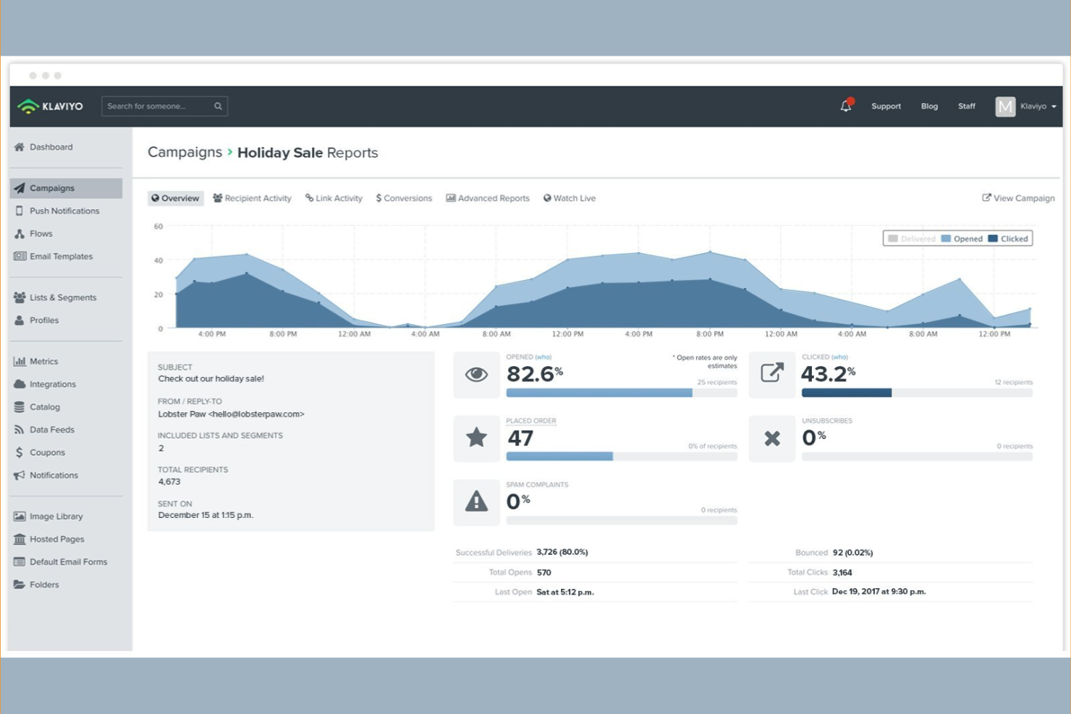Click the Lists & Segments icon
The height and width of the screenshot is (714, 1071).
18,297
